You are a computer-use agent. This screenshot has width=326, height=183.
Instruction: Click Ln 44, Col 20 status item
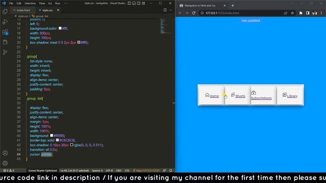74,171
